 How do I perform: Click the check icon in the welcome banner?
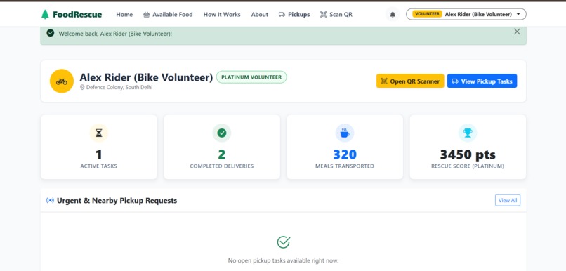tap(51, 33)
